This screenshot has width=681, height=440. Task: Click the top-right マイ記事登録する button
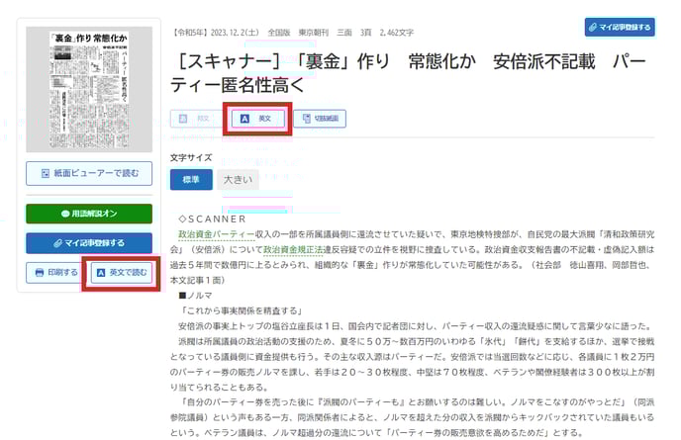620,28
